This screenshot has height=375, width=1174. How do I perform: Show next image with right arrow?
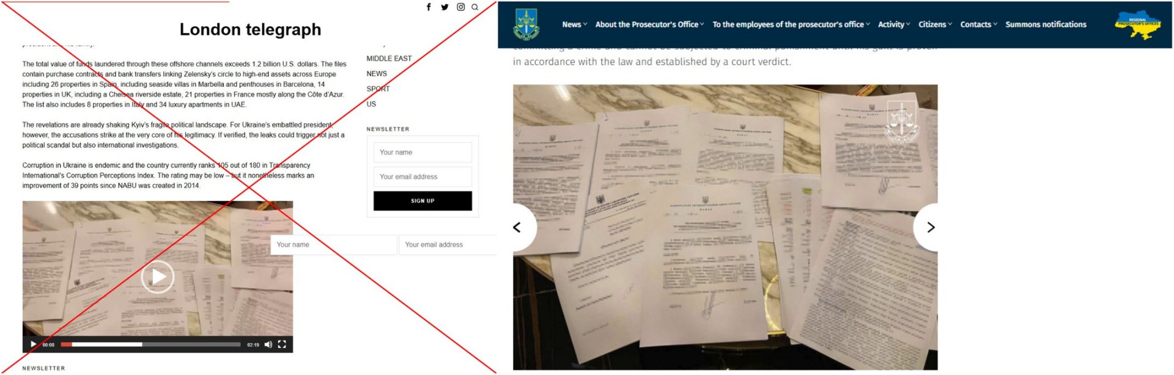929,227
